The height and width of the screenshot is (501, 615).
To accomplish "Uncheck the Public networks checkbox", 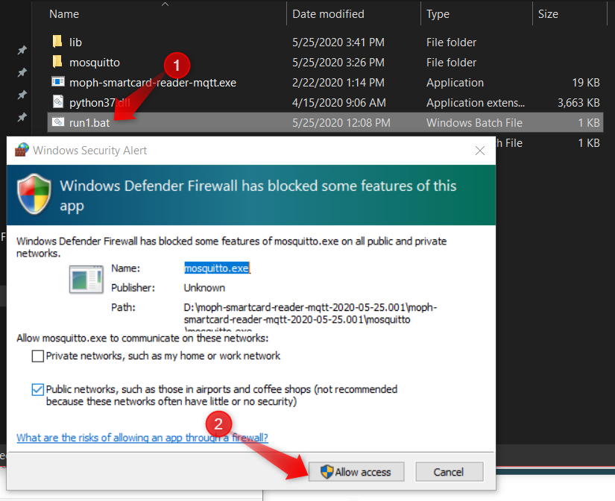I will 38,390.
